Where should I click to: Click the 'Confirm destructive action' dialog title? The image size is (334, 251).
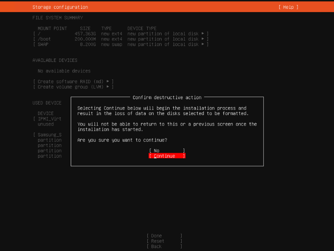pyautogui.click(x=167, y=98)
